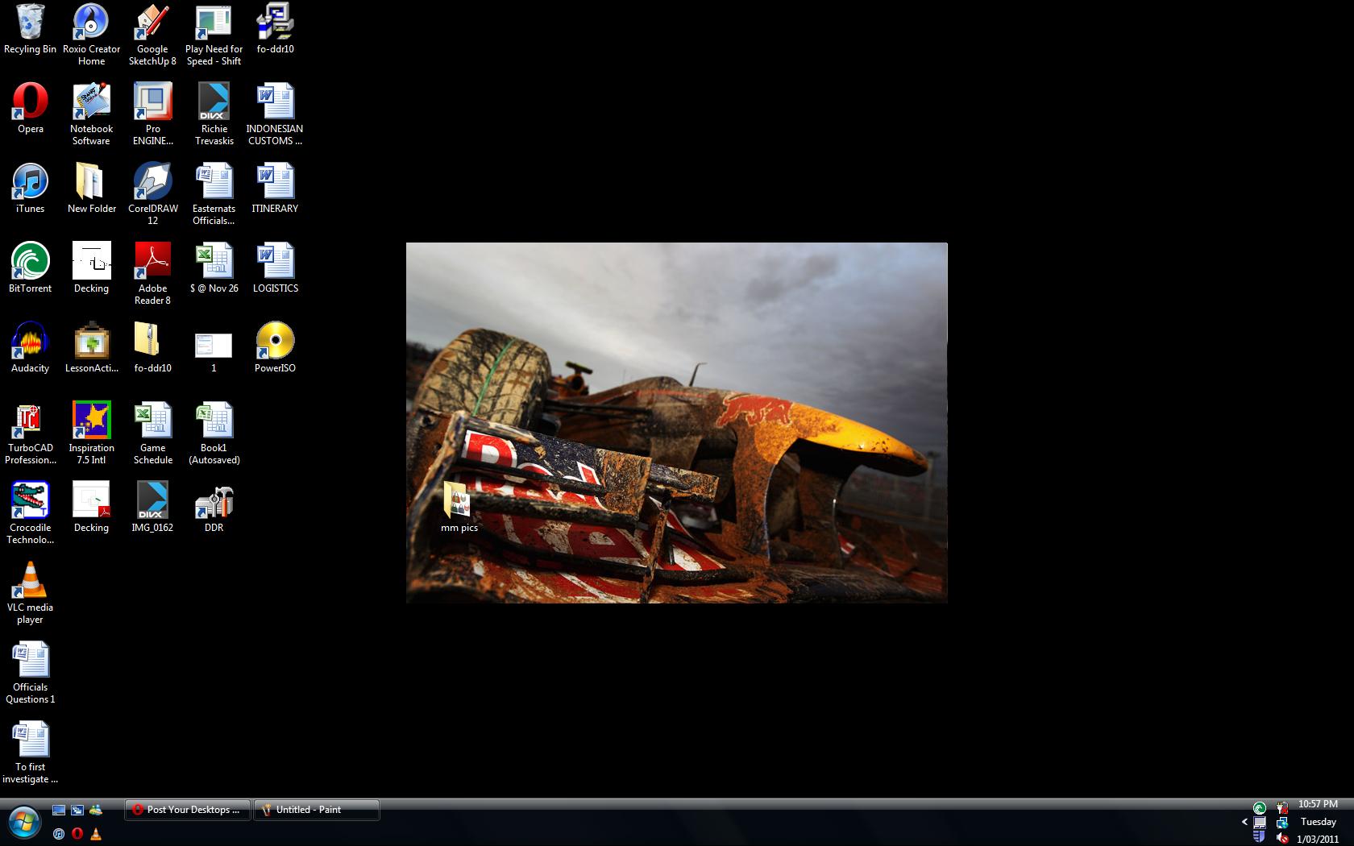Launch iTunes from Quick Launch bar

(59, 834)
